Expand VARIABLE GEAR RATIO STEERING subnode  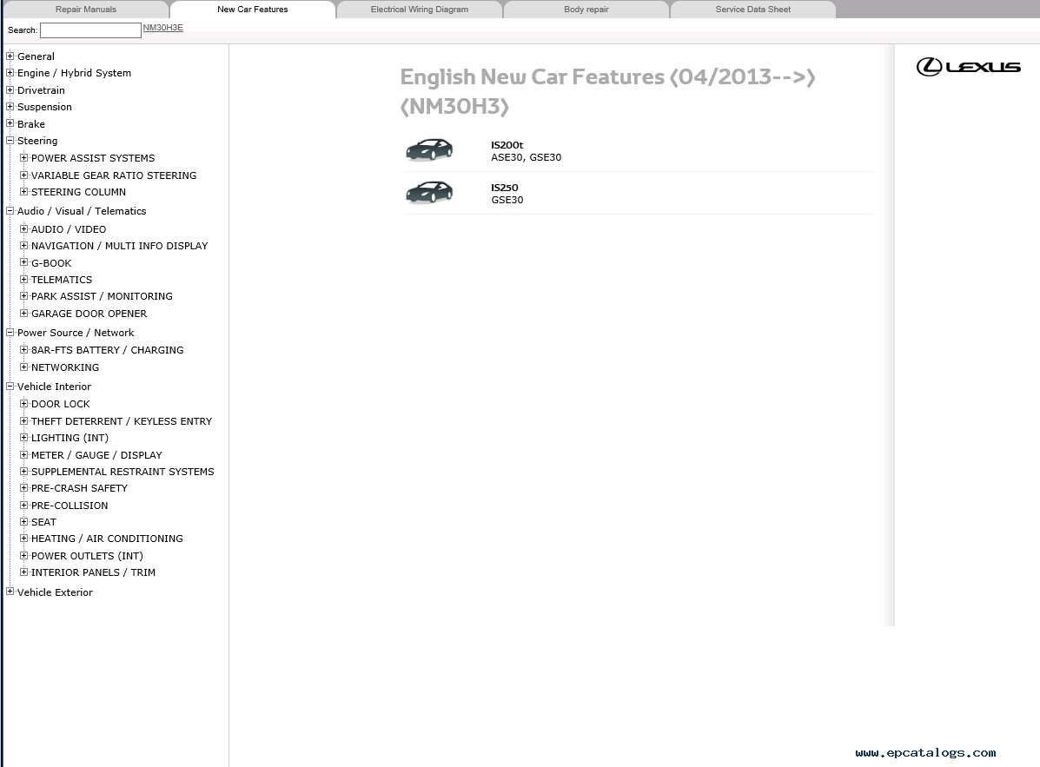[23, 175]
